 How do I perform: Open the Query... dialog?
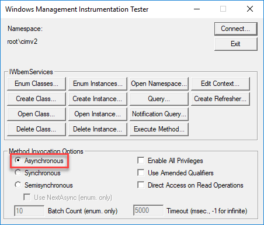click(159, 99)
